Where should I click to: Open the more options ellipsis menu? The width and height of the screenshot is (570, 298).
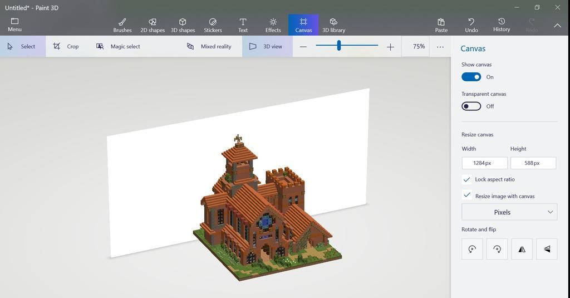[x=440, y=47]
